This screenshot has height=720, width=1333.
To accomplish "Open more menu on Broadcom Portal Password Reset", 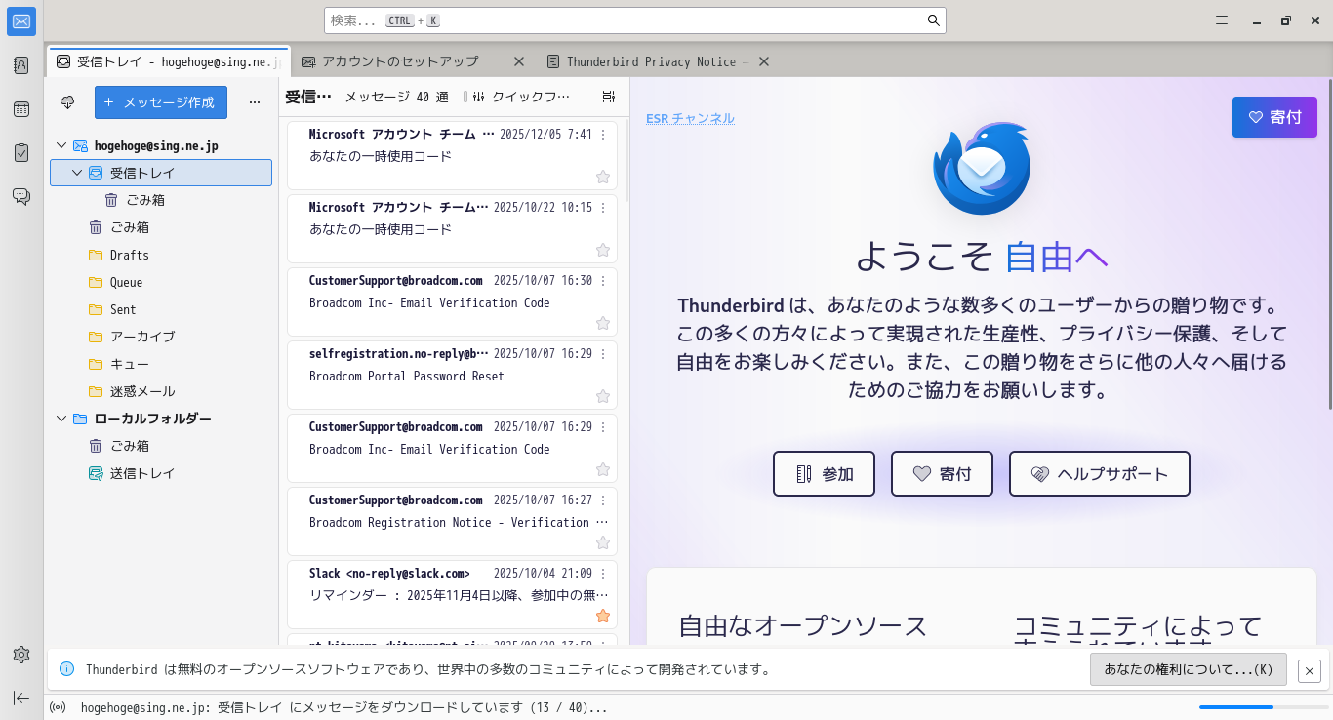I will [603, 354].
